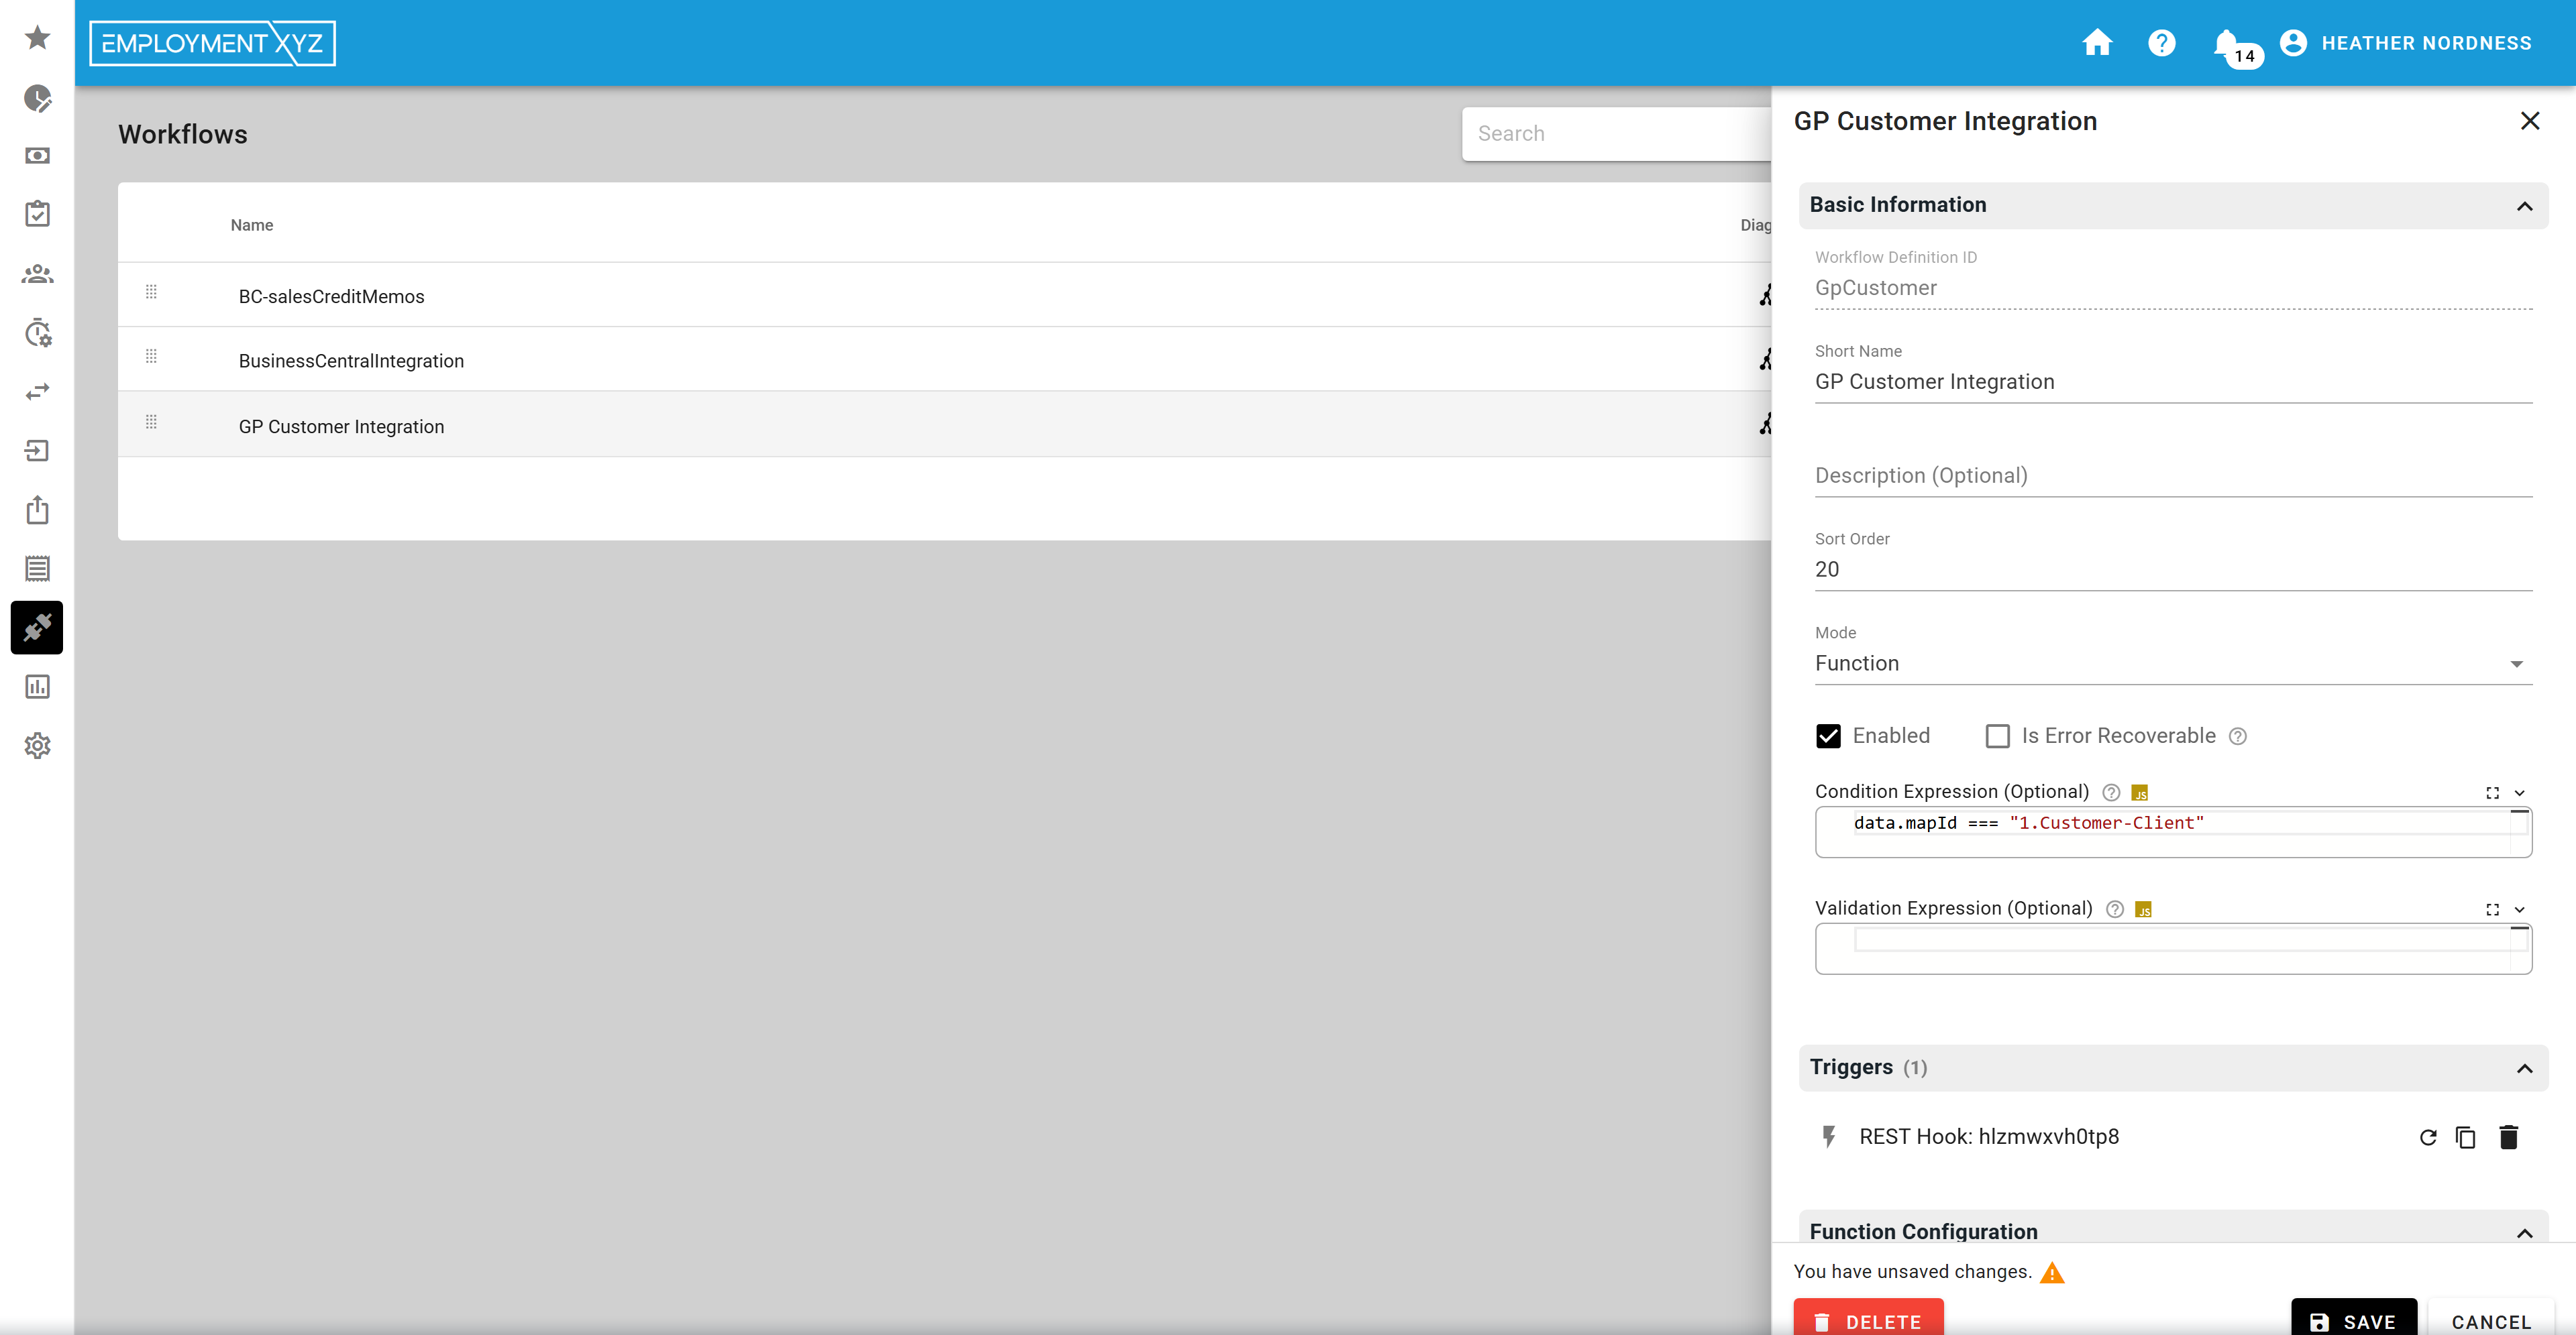Copy the REST Hook trigger
The height and width of the screenshot is (1335, 2576).
point(2466,1137)
